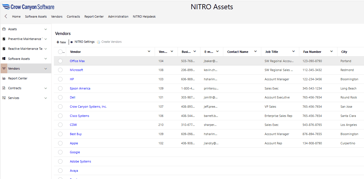
Task: Click the eye icon beside NITRO Settings
Action: point(72,42)
